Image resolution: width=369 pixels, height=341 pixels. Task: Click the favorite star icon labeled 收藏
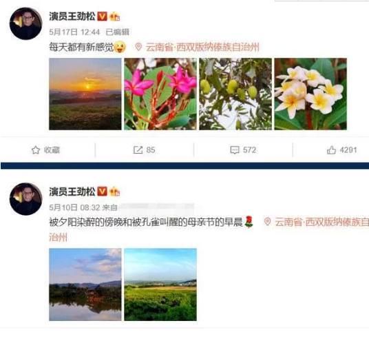36,150
